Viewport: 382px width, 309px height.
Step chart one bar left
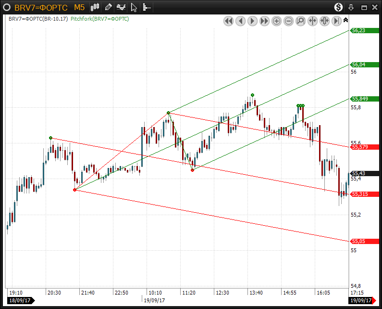click(241, 21)
